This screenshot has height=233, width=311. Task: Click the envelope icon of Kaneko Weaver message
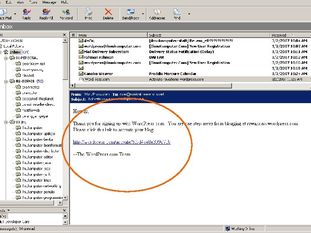click(x=81, y=74)
